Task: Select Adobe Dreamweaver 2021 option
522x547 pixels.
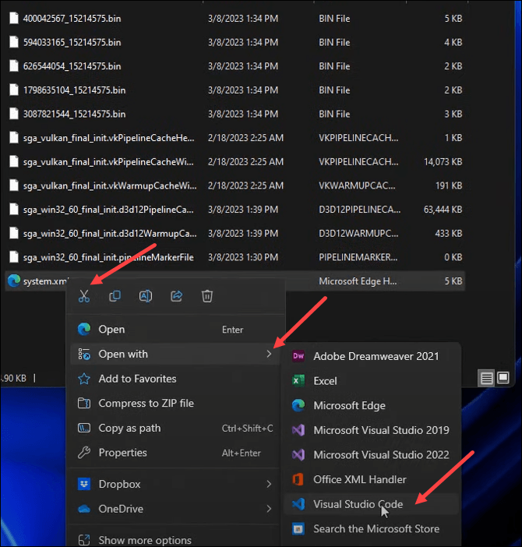Action: 376,356
